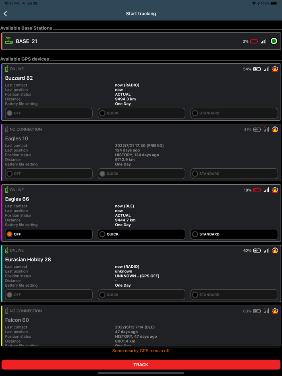Tap Falcon 60 distance 8801.4 km
This screenshot has width=282, height=376.
click(125, 341)
